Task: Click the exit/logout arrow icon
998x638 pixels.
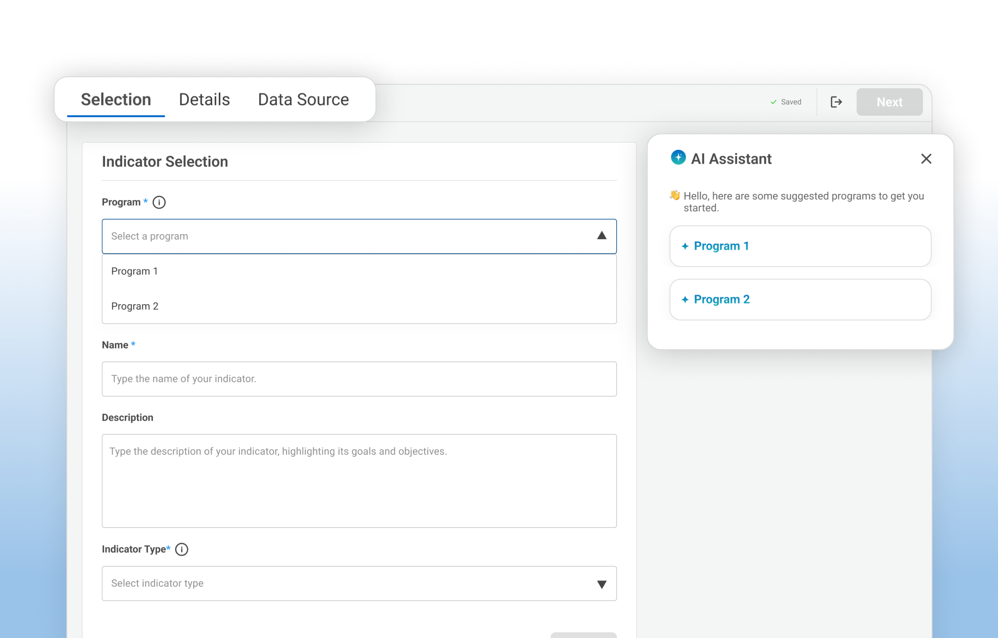Action: coord(836,102)
